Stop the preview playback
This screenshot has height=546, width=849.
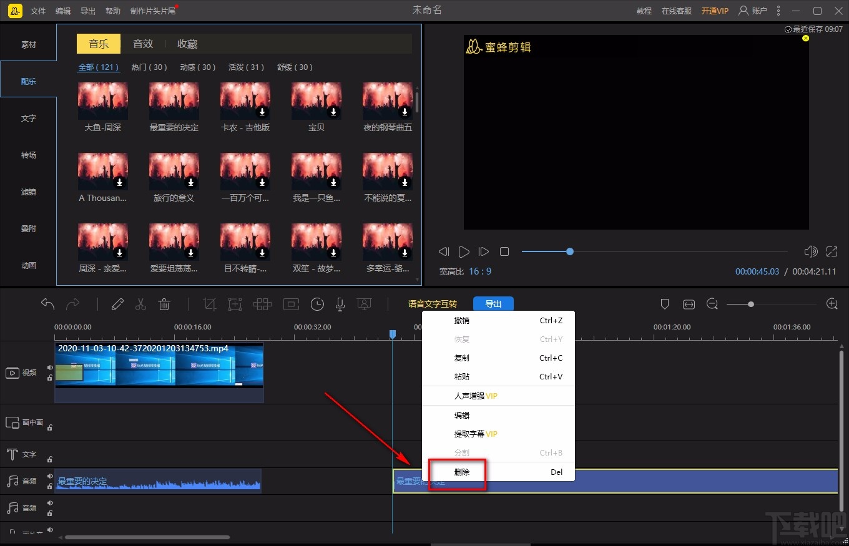click(504, 251)
